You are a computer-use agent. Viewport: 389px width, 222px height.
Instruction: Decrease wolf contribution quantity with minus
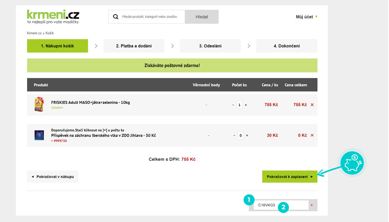pos(234,135)
